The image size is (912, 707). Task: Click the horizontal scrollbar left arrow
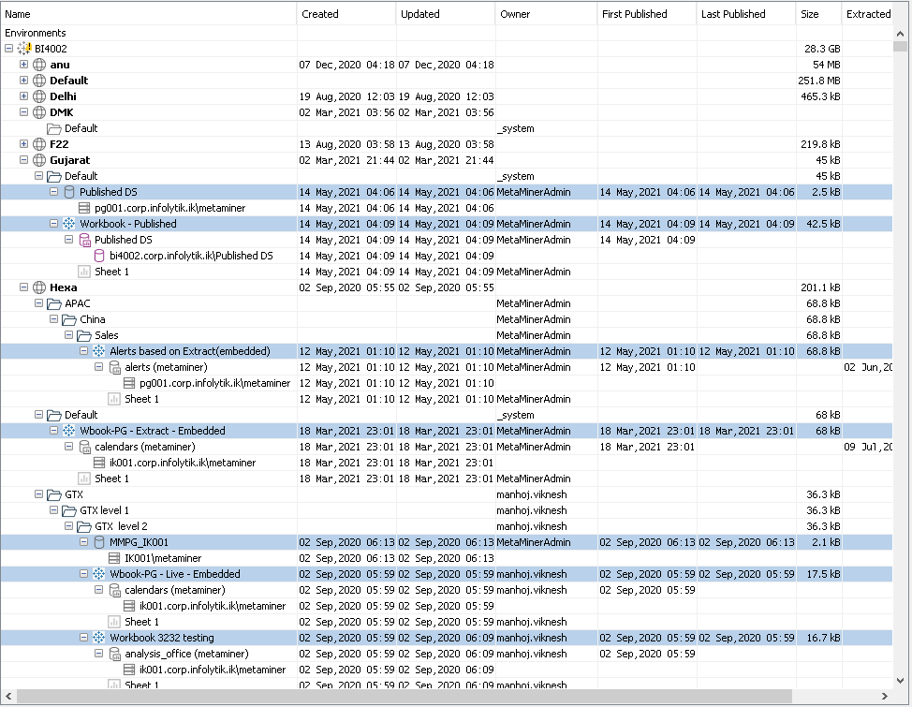(8, 696)
